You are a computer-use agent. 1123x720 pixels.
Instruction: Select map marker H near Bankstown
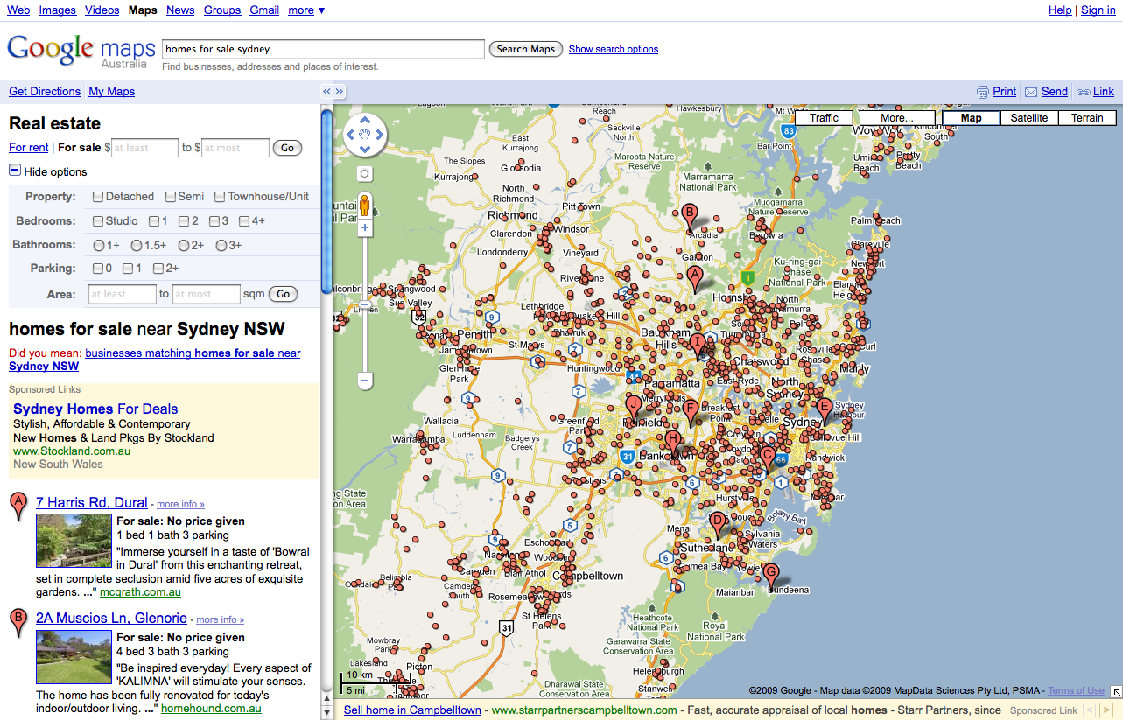[x=672, y=443]
